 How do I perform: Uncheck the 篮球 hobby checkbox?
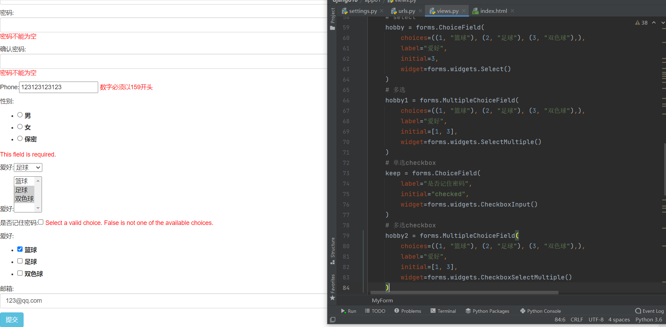20,249
